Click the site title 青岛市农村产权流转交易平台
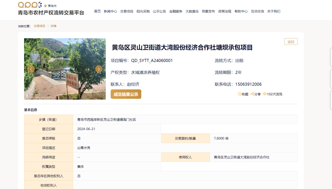This screenshot has width=332, height=189. pos(51,13)
